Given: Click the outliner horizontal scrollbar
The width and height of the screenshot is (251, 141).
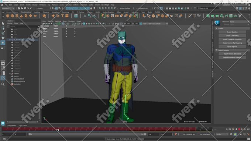Looking at the screenshot, I should pos(22,122).
